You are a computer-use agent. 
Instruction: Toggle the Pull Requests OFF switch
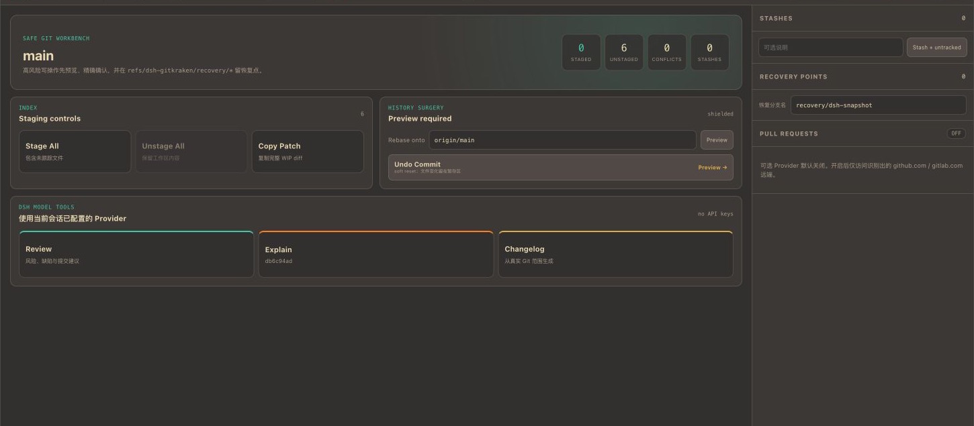(x=956, y=134)
